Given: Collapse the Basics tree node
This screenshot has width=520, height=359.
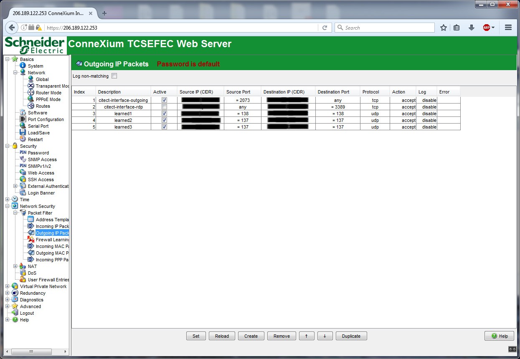Looking at the screenshot, I should click(x=8, y=59).
